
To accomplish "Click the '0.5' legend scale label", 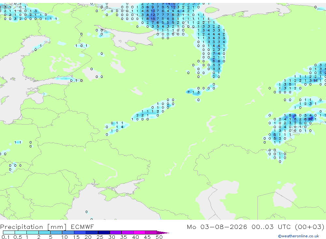I will coord(18,237).
